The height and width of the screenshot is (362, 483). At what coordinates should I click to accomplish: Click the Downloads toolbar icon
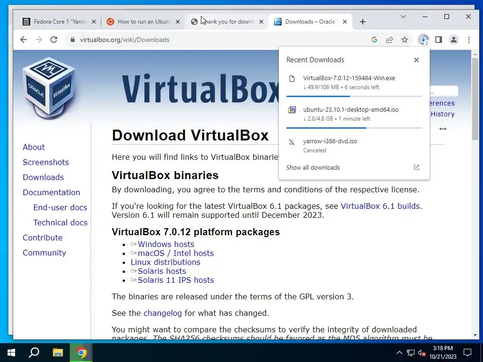424,40
